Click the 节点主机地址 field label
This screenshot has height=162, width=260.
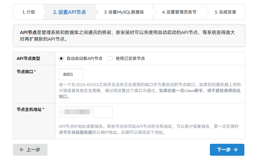[x=30, y=109]
